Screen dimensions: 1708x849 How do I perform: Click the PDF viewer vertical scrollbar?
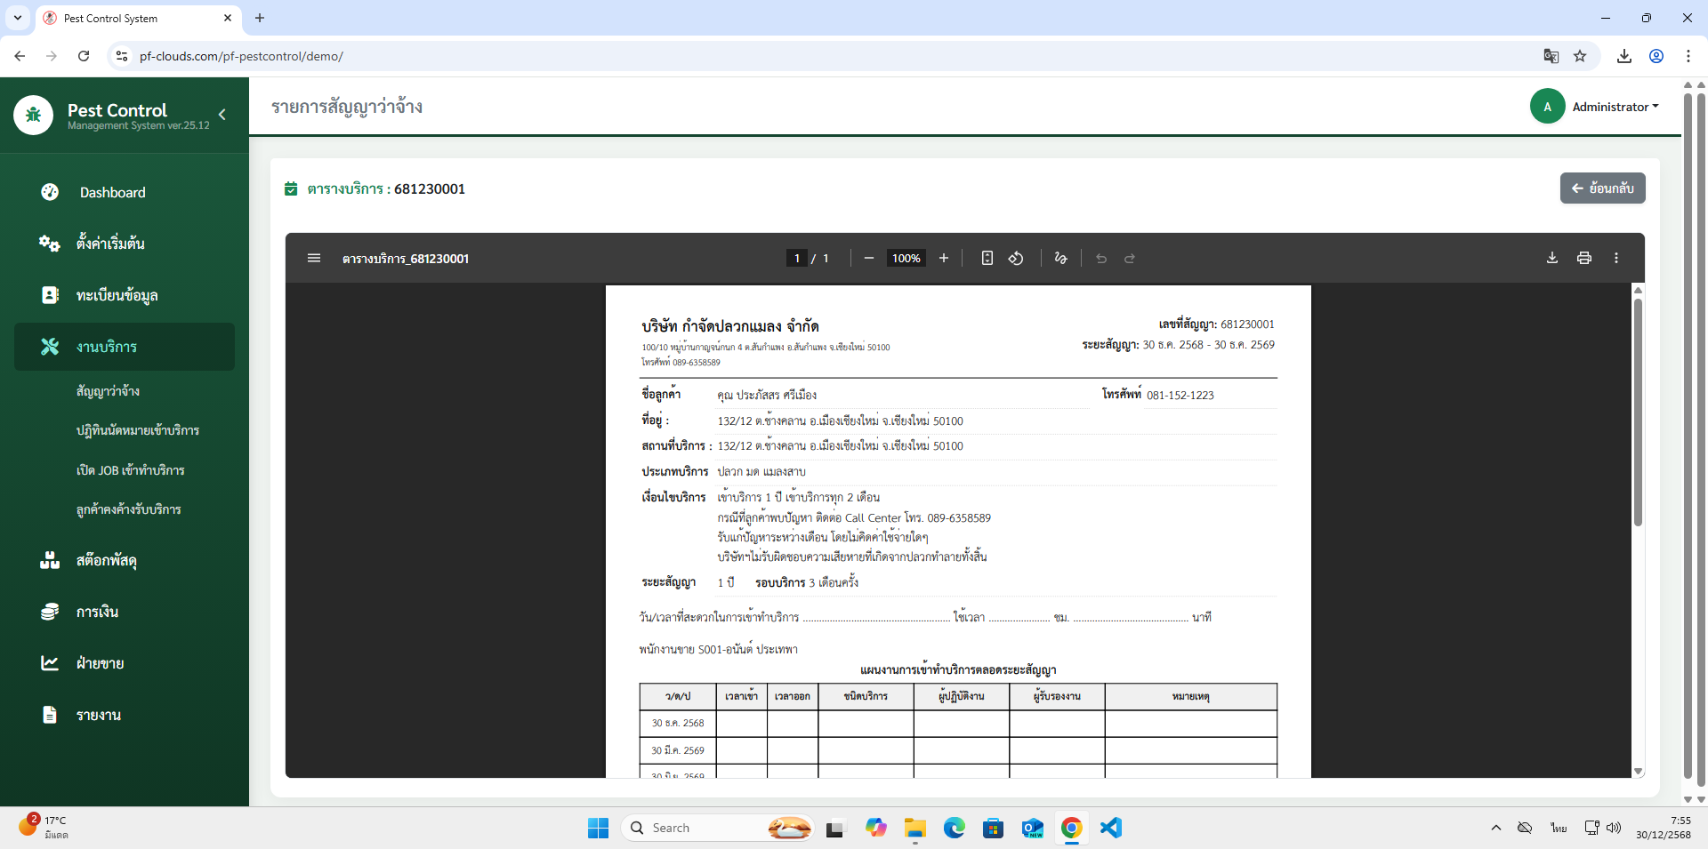[1638, 411]
